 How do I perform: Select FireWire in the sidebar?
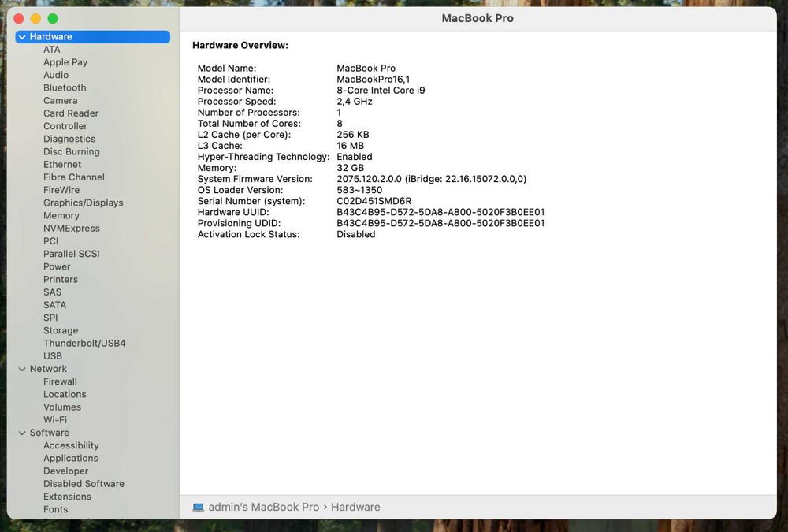[61, 190]
